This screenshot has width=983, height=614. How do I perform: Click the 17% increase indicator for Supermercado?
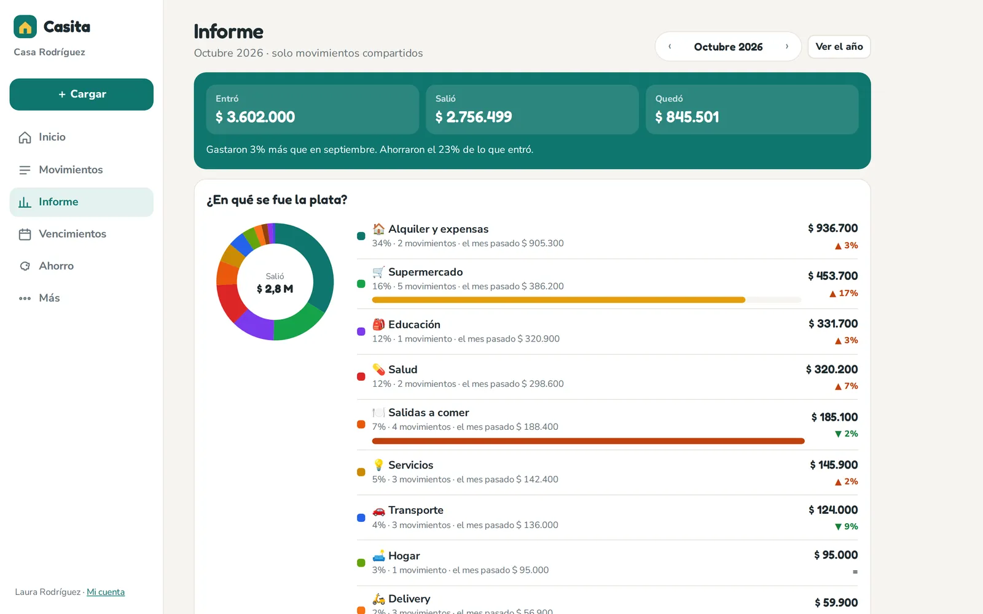coord(844,293)
